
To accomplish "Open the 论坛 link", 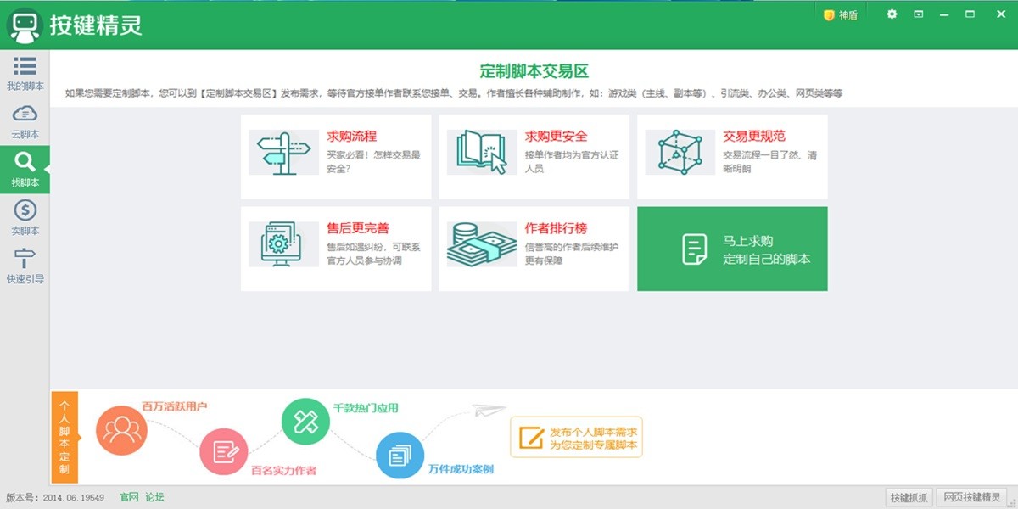I will 154,497.
